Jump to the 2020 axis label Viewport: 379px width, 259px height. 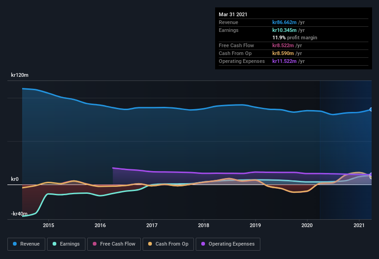(307, 225)
